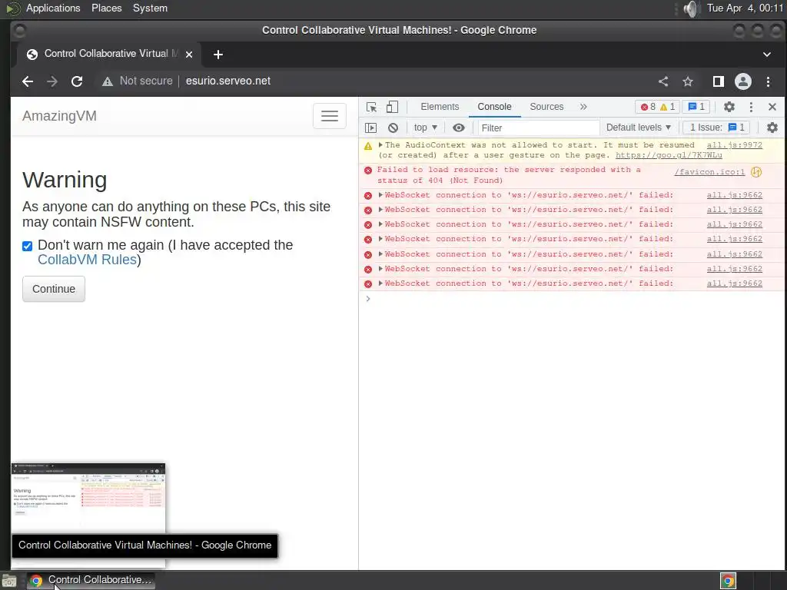Switch to the Elements panel

(x=440, y=107)
